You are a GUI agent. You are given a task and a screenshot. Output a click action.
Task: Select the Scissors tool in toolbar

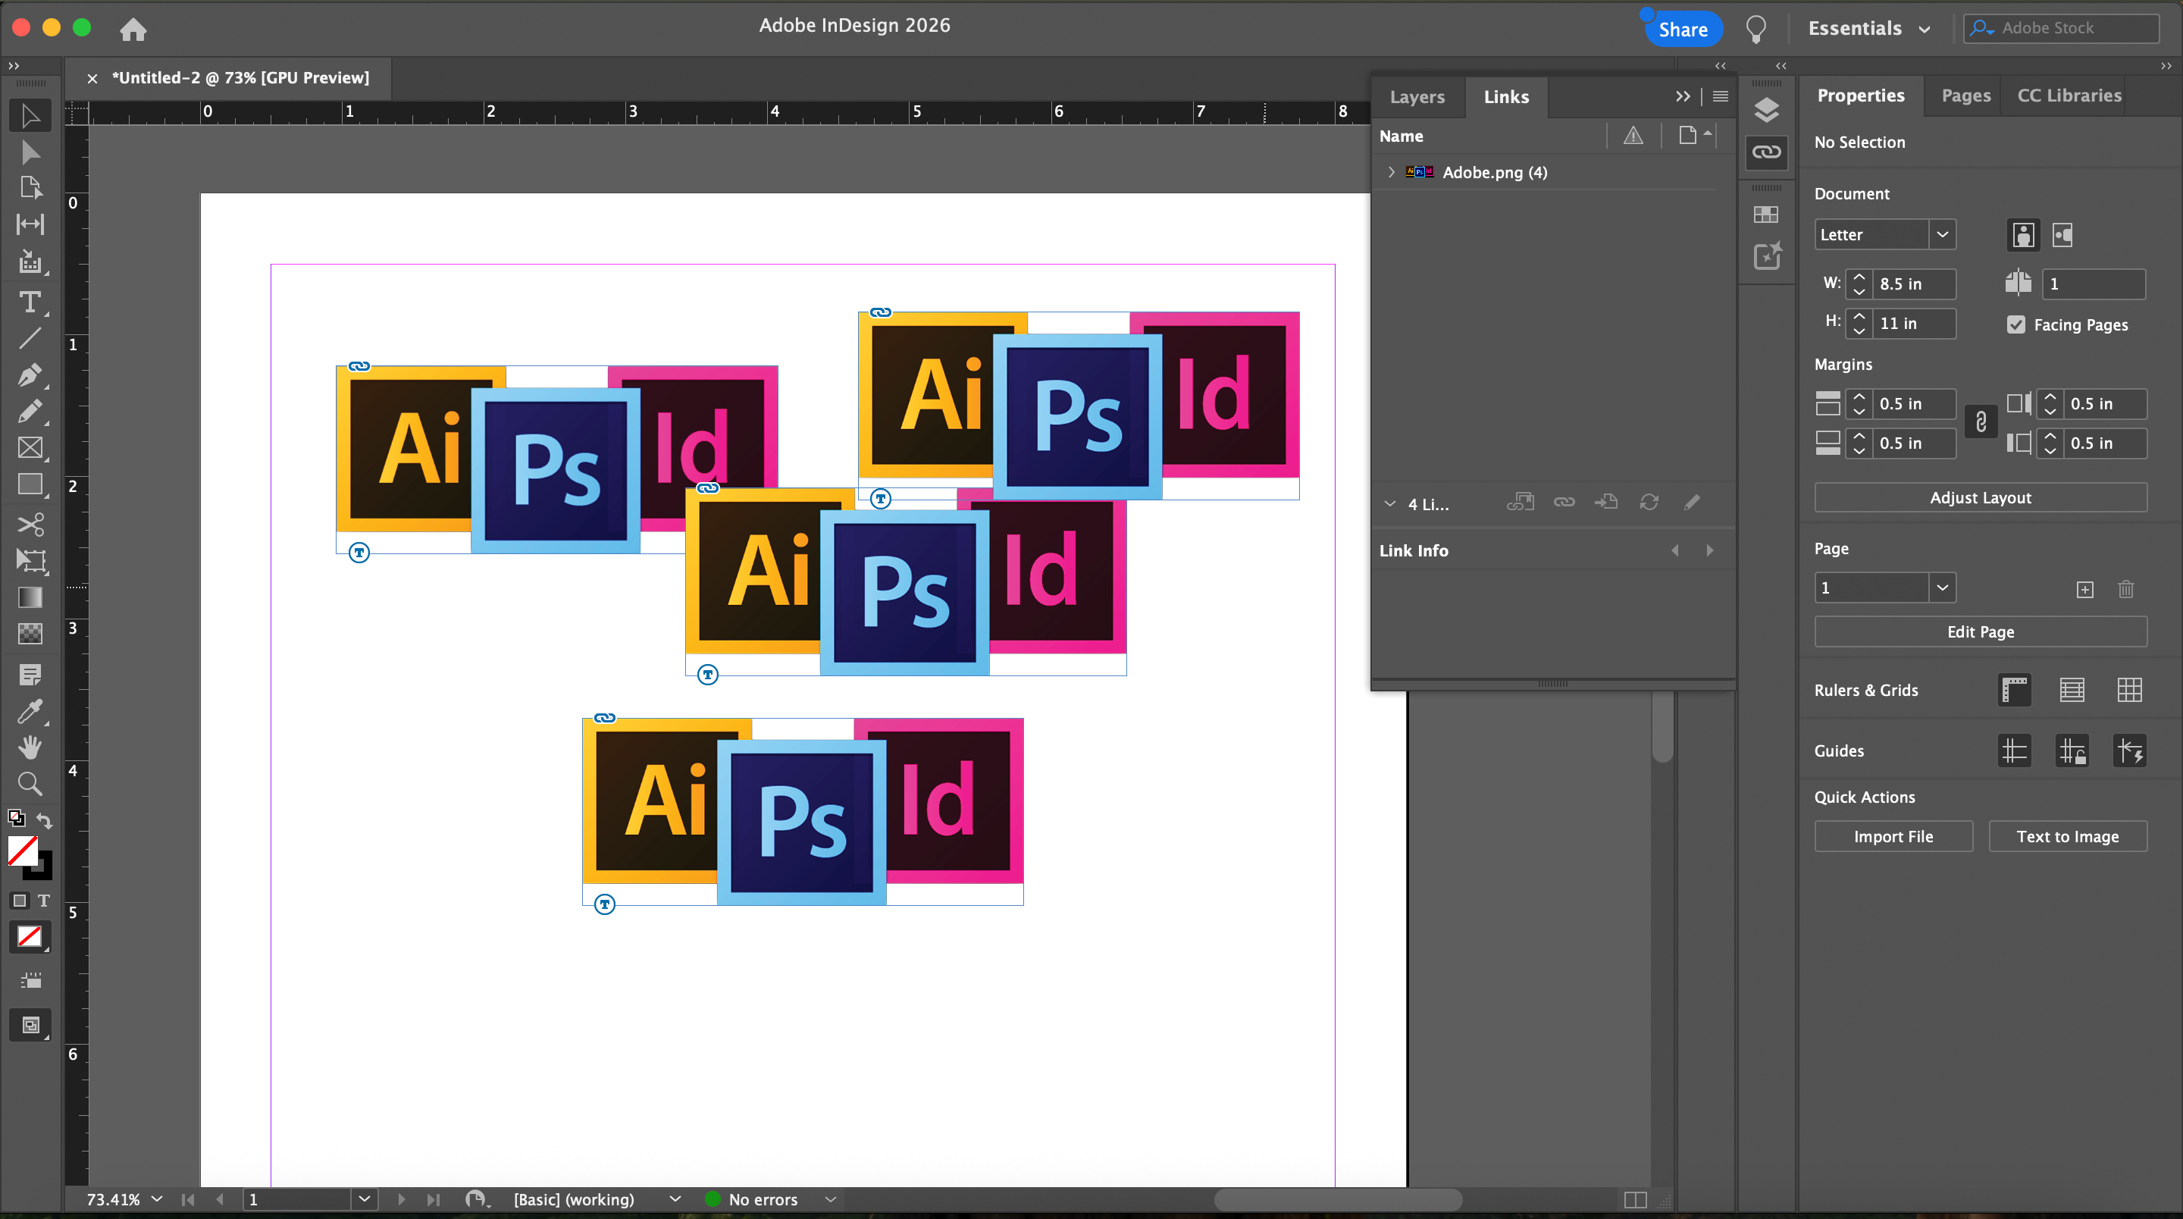click(30, 524)
